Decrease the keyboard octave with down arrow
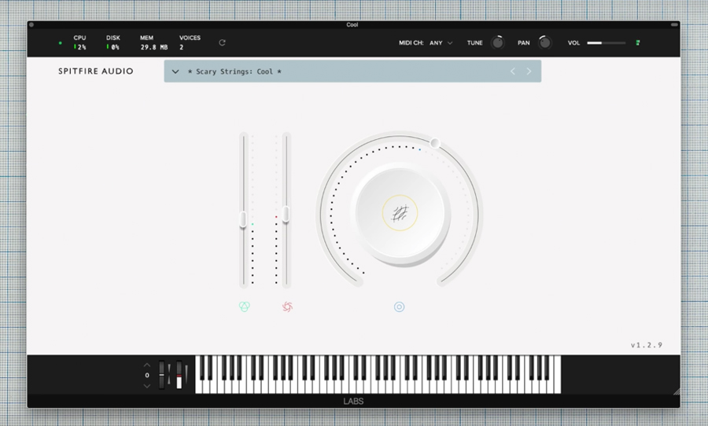The height and width of the screenshot is (426, 708). (x=146, y=385)
